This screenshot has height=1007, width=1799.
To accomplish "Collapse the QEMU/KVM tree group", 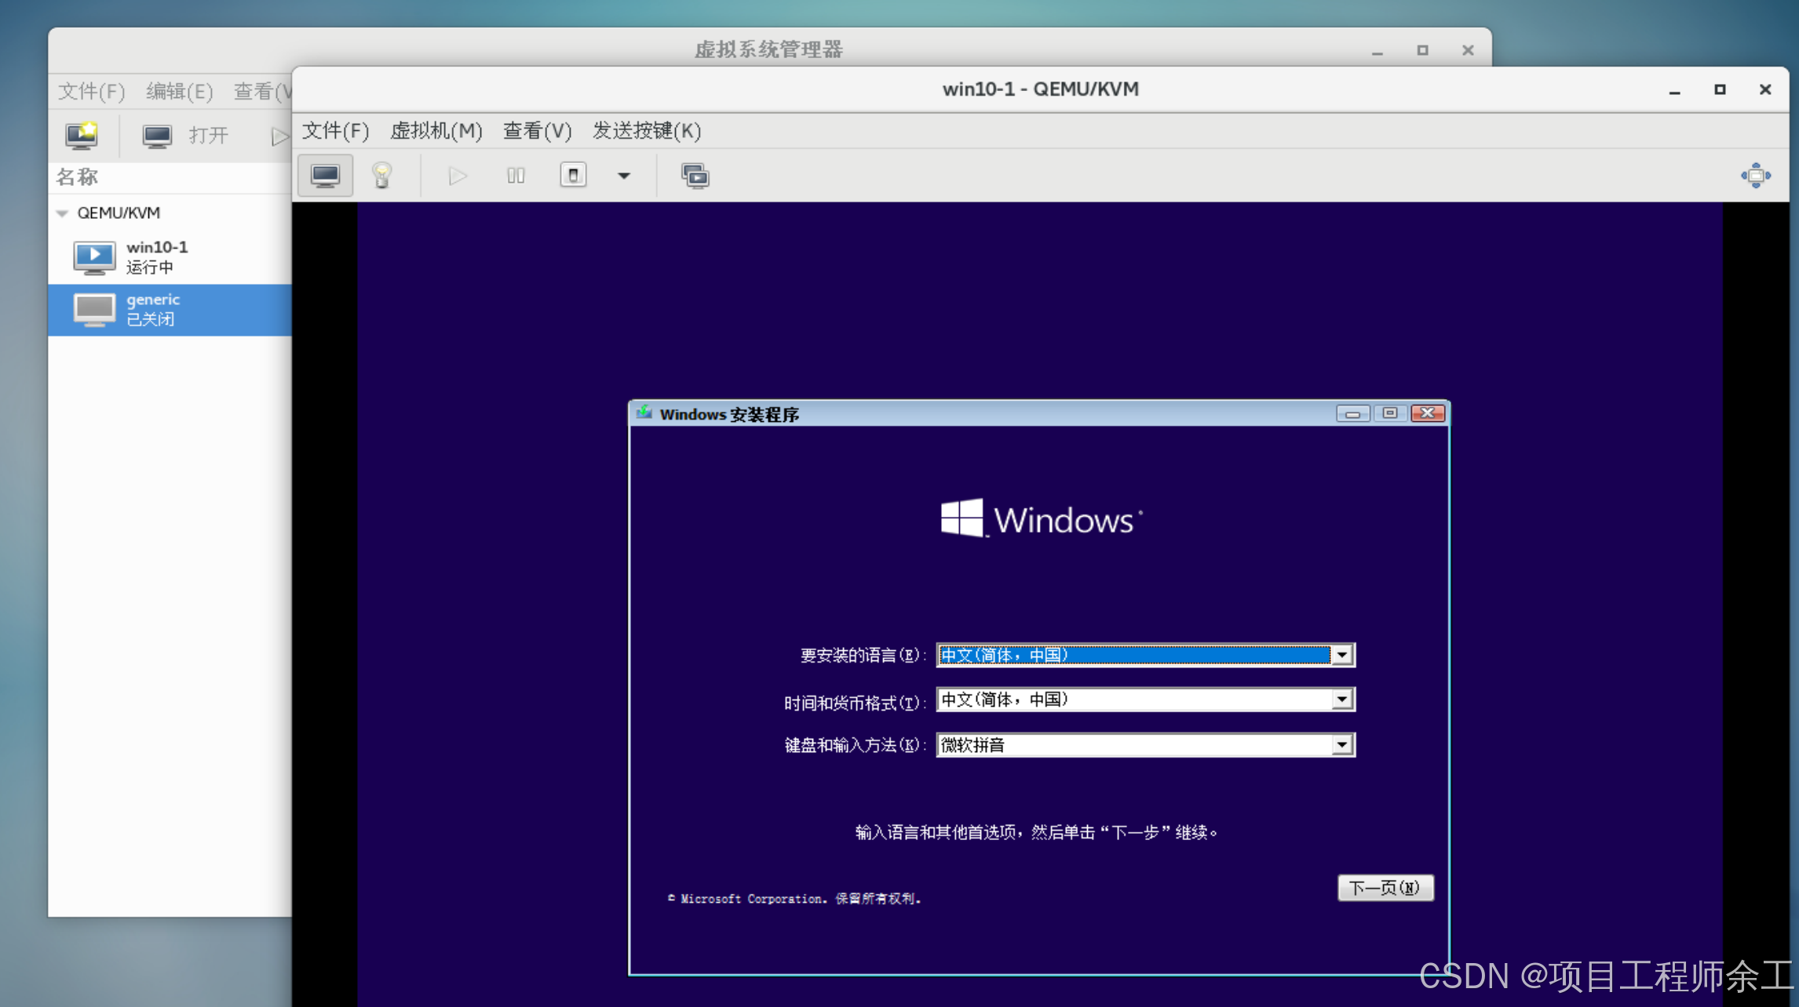I will (62, 213).
